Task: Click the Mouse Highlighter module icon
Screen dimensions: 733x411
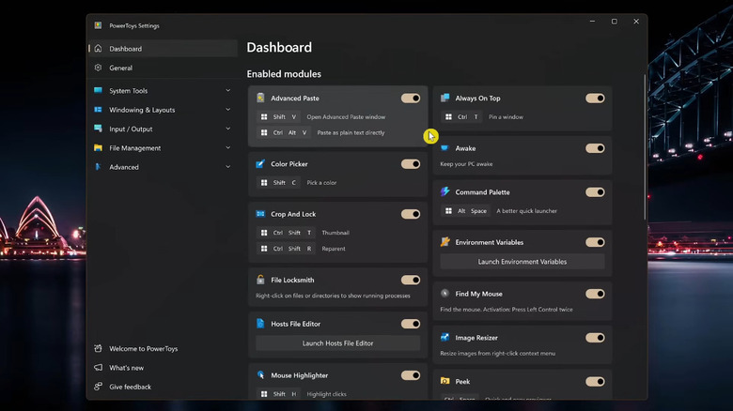Action: tap(260, 375)
